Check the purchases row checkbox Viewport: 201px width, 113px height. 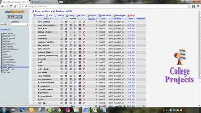coord(34,73)
